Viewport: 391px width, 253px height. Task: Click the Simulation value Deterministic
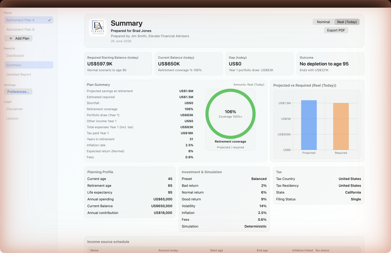256,226
